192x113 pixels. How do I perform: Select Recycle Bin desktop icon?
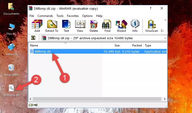pyautogui.click(x=11, y=70)
